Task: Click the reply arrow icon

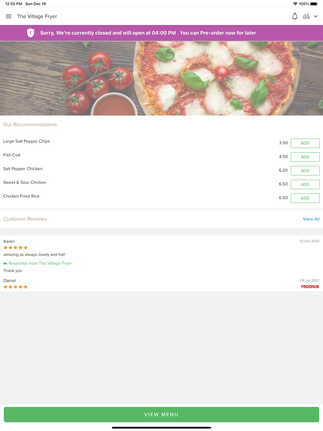Action: pyautogui.click(x=5, y=263)
